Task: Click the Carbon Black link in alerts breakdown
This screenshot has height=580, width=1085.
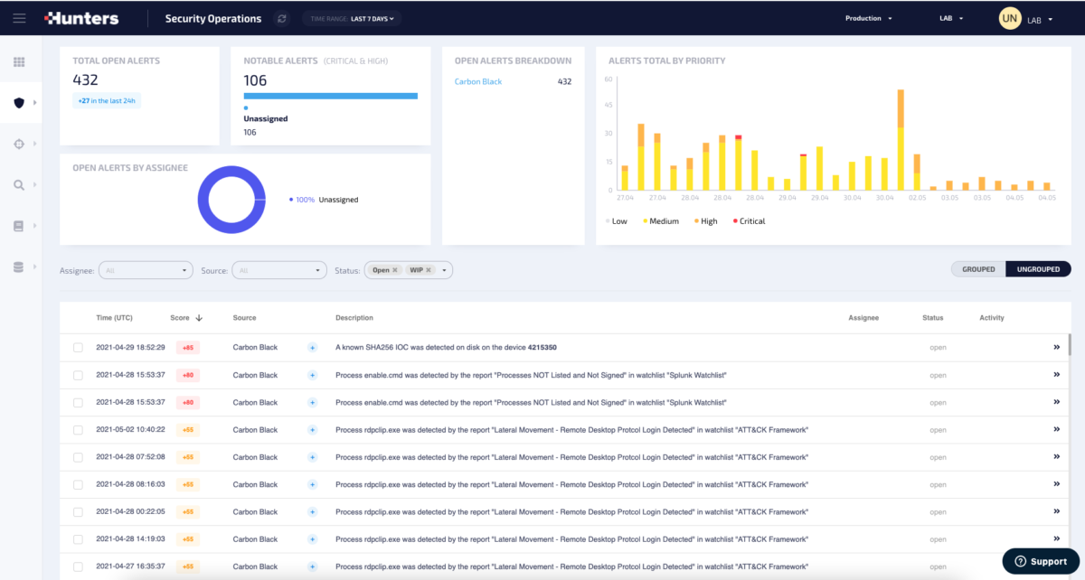Action: point(477,81)
